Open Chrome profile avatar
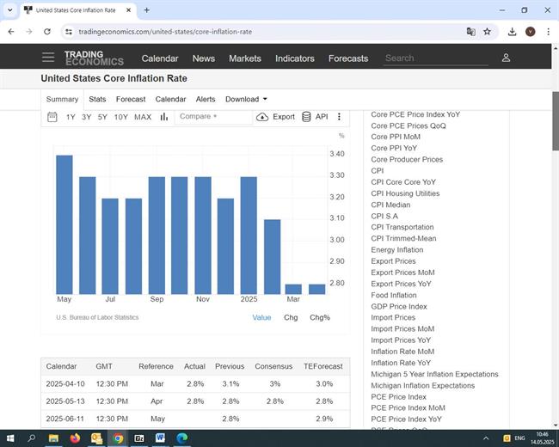Viewport: 559px width, 447px height. tap(530, 32)
